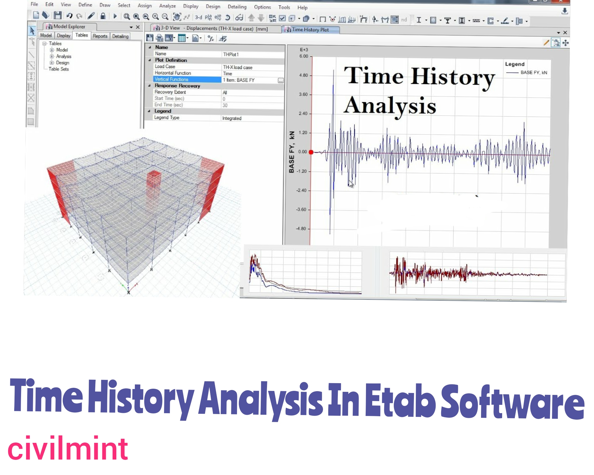Click the Rotate 3D View icon
Image resolution: width=594 pixels, height=475 pixels.
[228, 18]
